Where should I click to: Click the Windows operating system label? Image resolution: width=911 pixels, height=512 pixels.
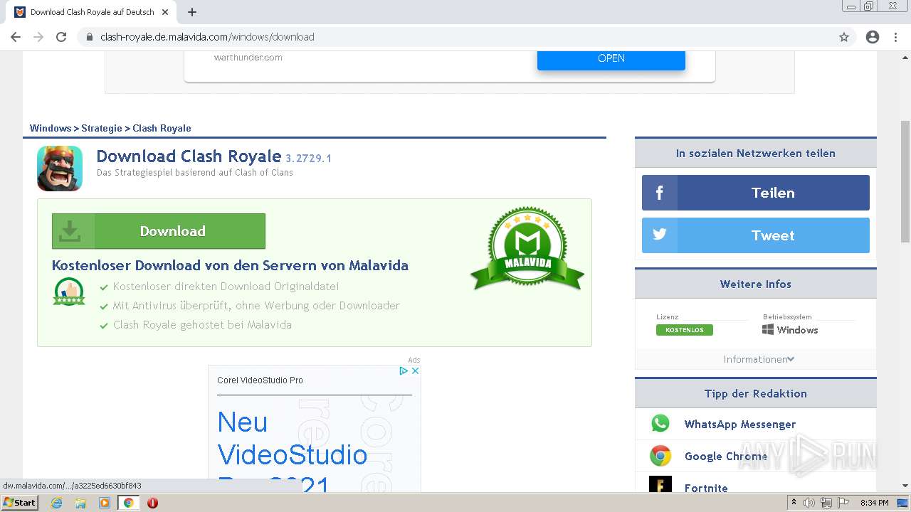[x=790, y=330]
